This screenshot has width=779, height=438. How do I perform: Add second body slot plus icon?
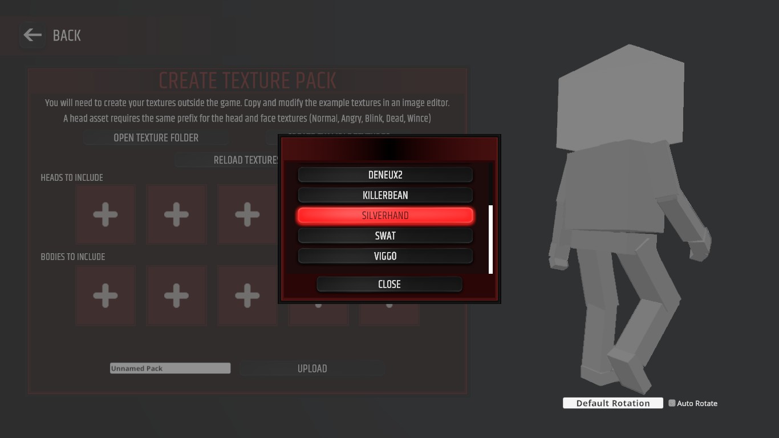click(x=176, y=295)
